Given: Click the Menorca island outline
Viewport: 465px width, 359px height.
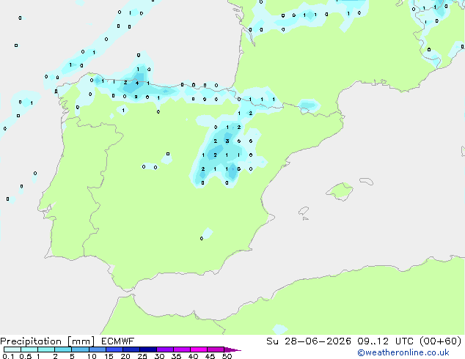Looking at the screenshot, I should coord(367,181).
